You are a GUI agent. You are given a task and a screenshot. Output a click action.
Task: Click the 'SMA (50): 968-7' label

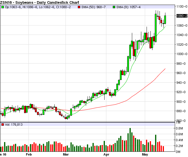tap(93, 7)
